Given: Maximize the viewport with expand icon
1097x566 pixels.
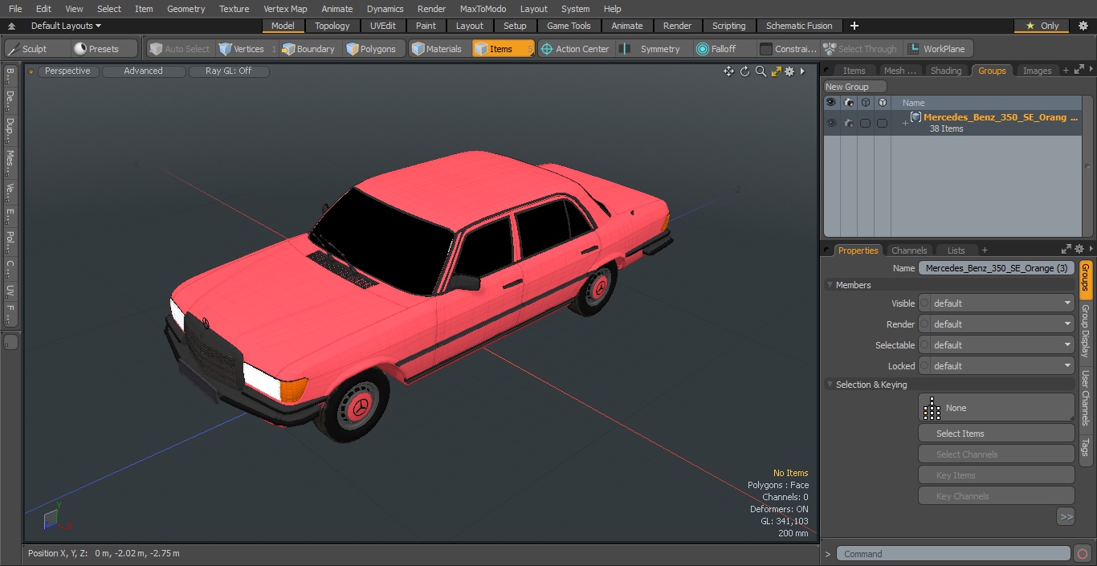Looking at the screenshot, I should [x=776, y=71].
